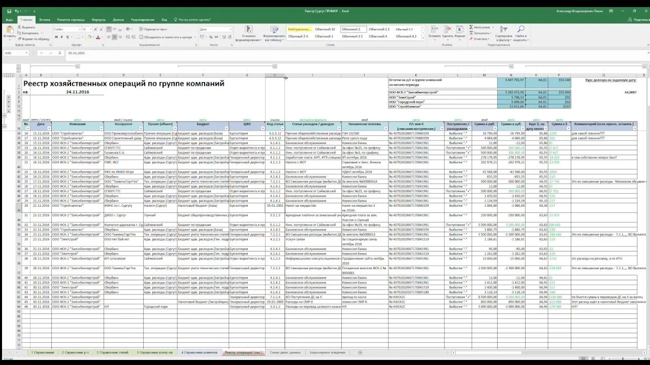Screen dimensions: 650x365
Task: Copy selection with Копировать
Action: (x=28, y=33)
